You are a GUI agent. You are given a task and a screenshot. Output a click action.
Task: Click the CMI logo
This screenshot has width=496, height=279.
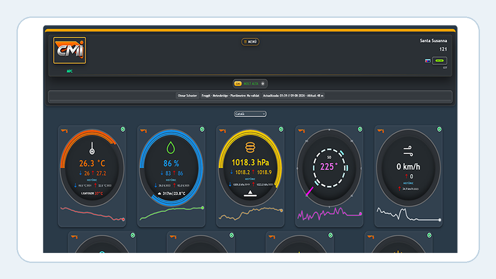click(x=70, y=50)
